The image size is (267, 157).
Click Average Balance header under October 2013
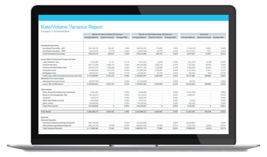91,37
